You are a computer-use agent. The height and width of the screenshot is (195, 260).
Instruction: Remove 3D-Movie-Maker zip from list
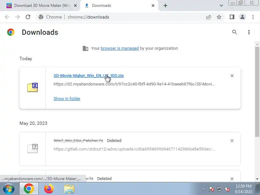pyautogui.click(x=232, y=76)
